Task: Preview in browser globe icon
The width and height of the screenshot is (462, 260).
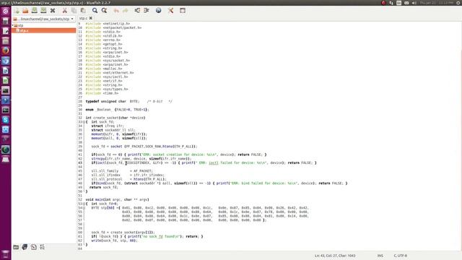Action: (x=159, y=11)
